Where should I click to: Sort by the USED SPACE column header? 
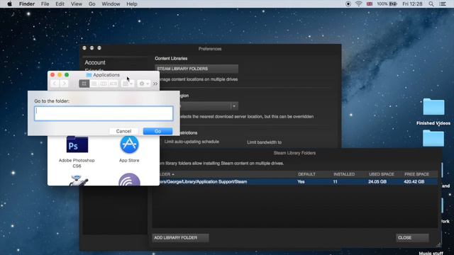(382, 174)
